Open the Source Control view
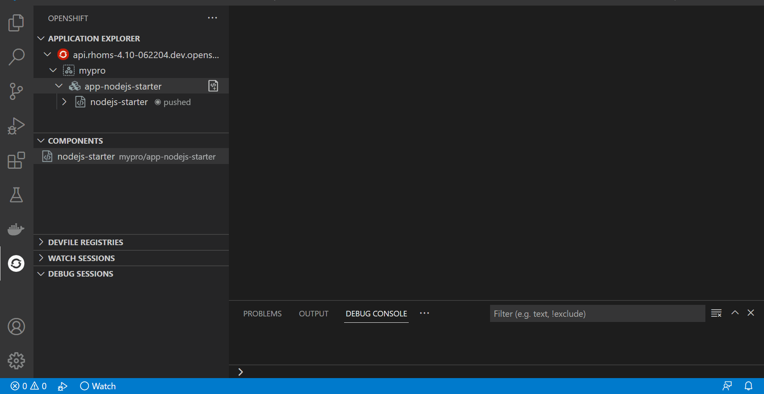The height and width of the screenshot is (394, 764). (x=16, y=92)
